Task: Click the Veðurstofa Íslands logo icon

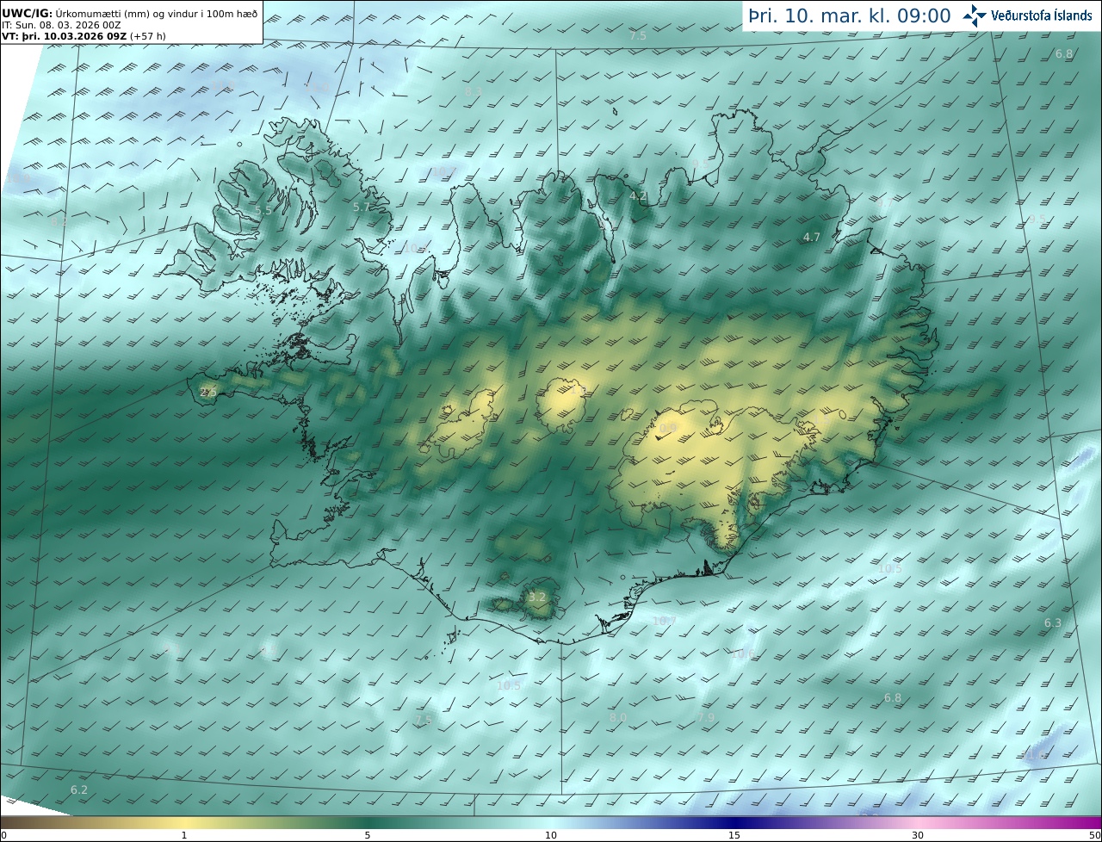Action: coord(975,15)
